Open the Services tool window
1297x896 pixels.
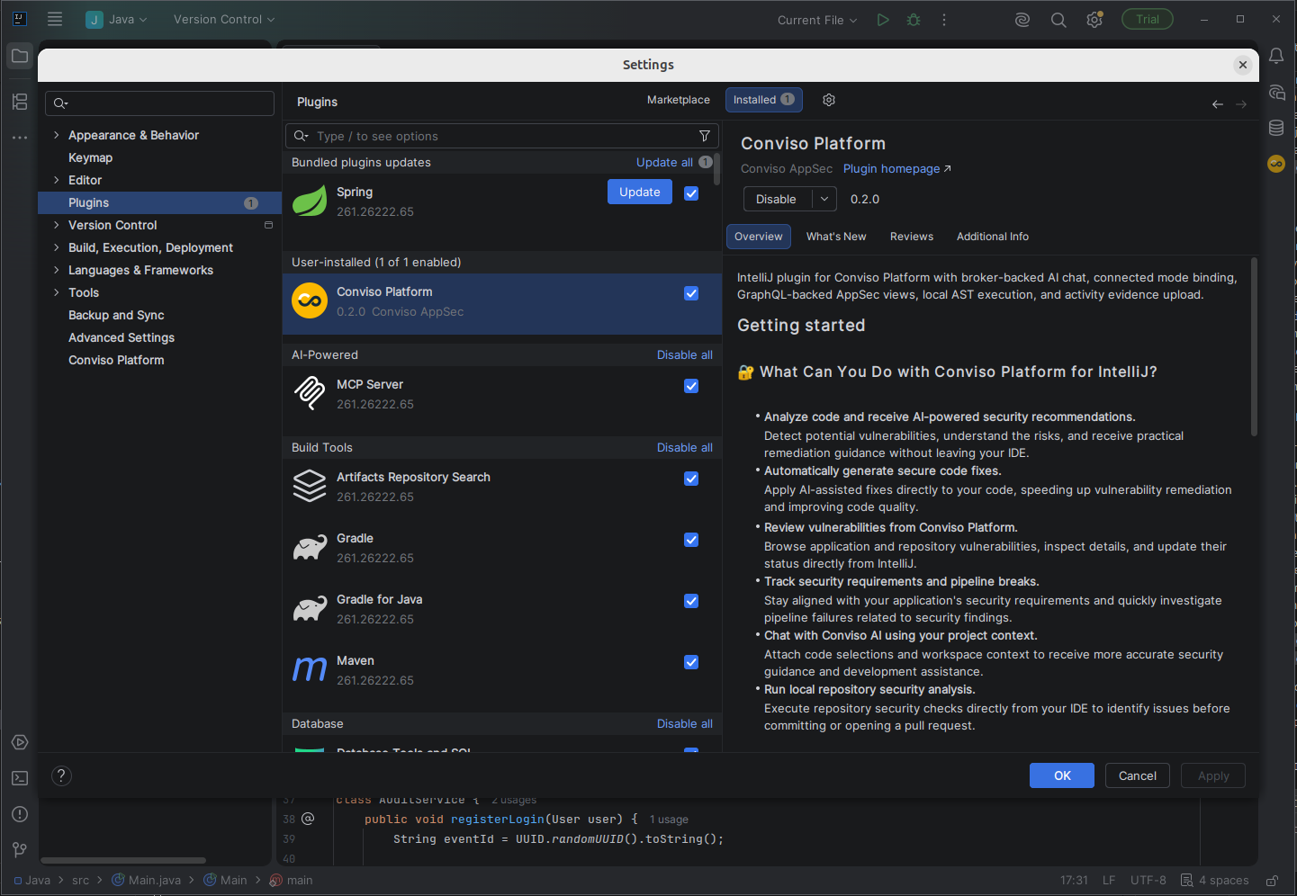pyautogui.click(x=19, y=742)
